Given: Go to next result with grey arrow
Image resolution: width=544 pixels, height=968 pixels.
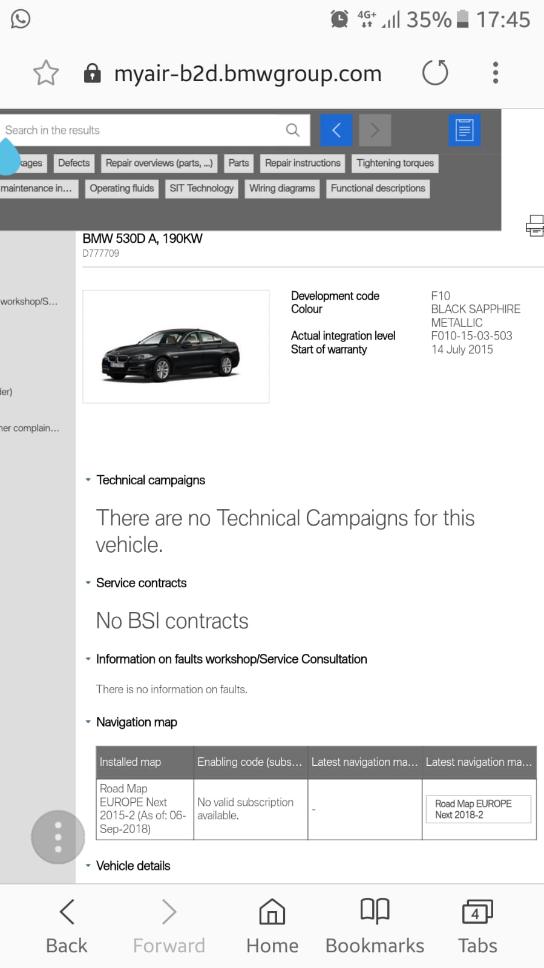Looking at the screenshot, I should coord(375,130).
